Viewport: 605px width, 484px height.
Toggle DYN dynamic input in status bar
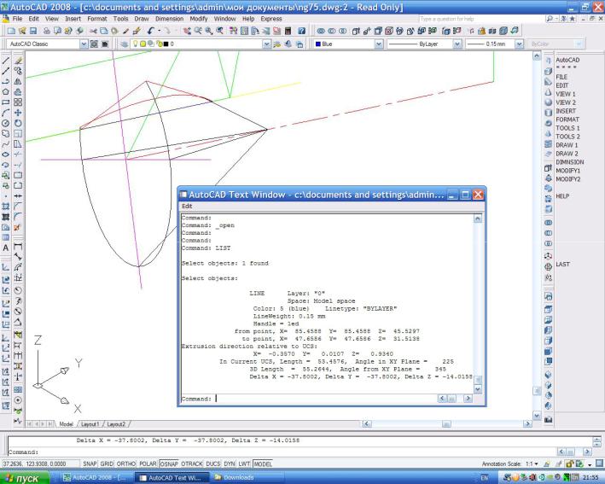coord(230,464)
